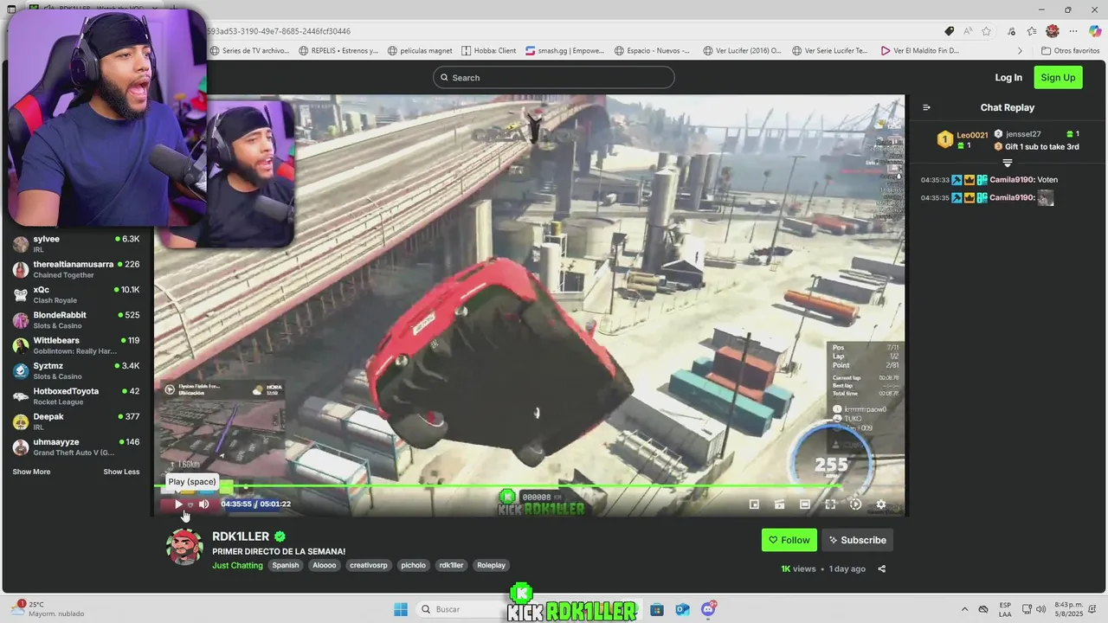The height and width of the screenshot is (623, 1108).
Task: Share the VOD via share icon
Action: coord(881,569)
